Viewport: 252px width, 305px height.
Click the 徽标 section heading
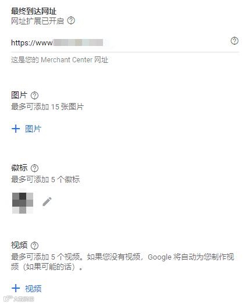point(19,168)
